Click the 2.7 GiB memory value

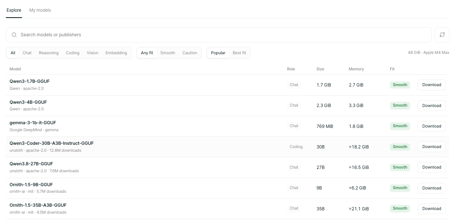(x=356, y=85)
